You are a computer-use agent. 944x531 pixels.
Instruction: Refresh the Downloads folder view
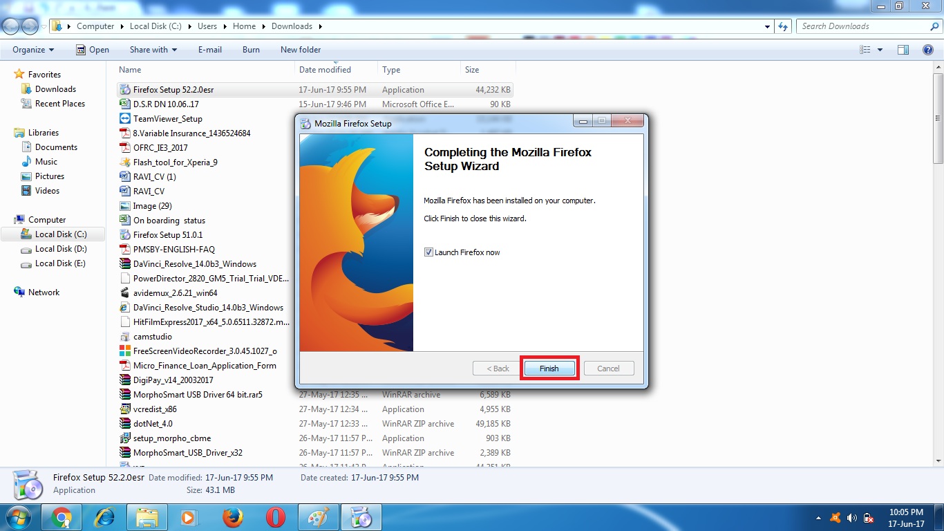[783, 26]
